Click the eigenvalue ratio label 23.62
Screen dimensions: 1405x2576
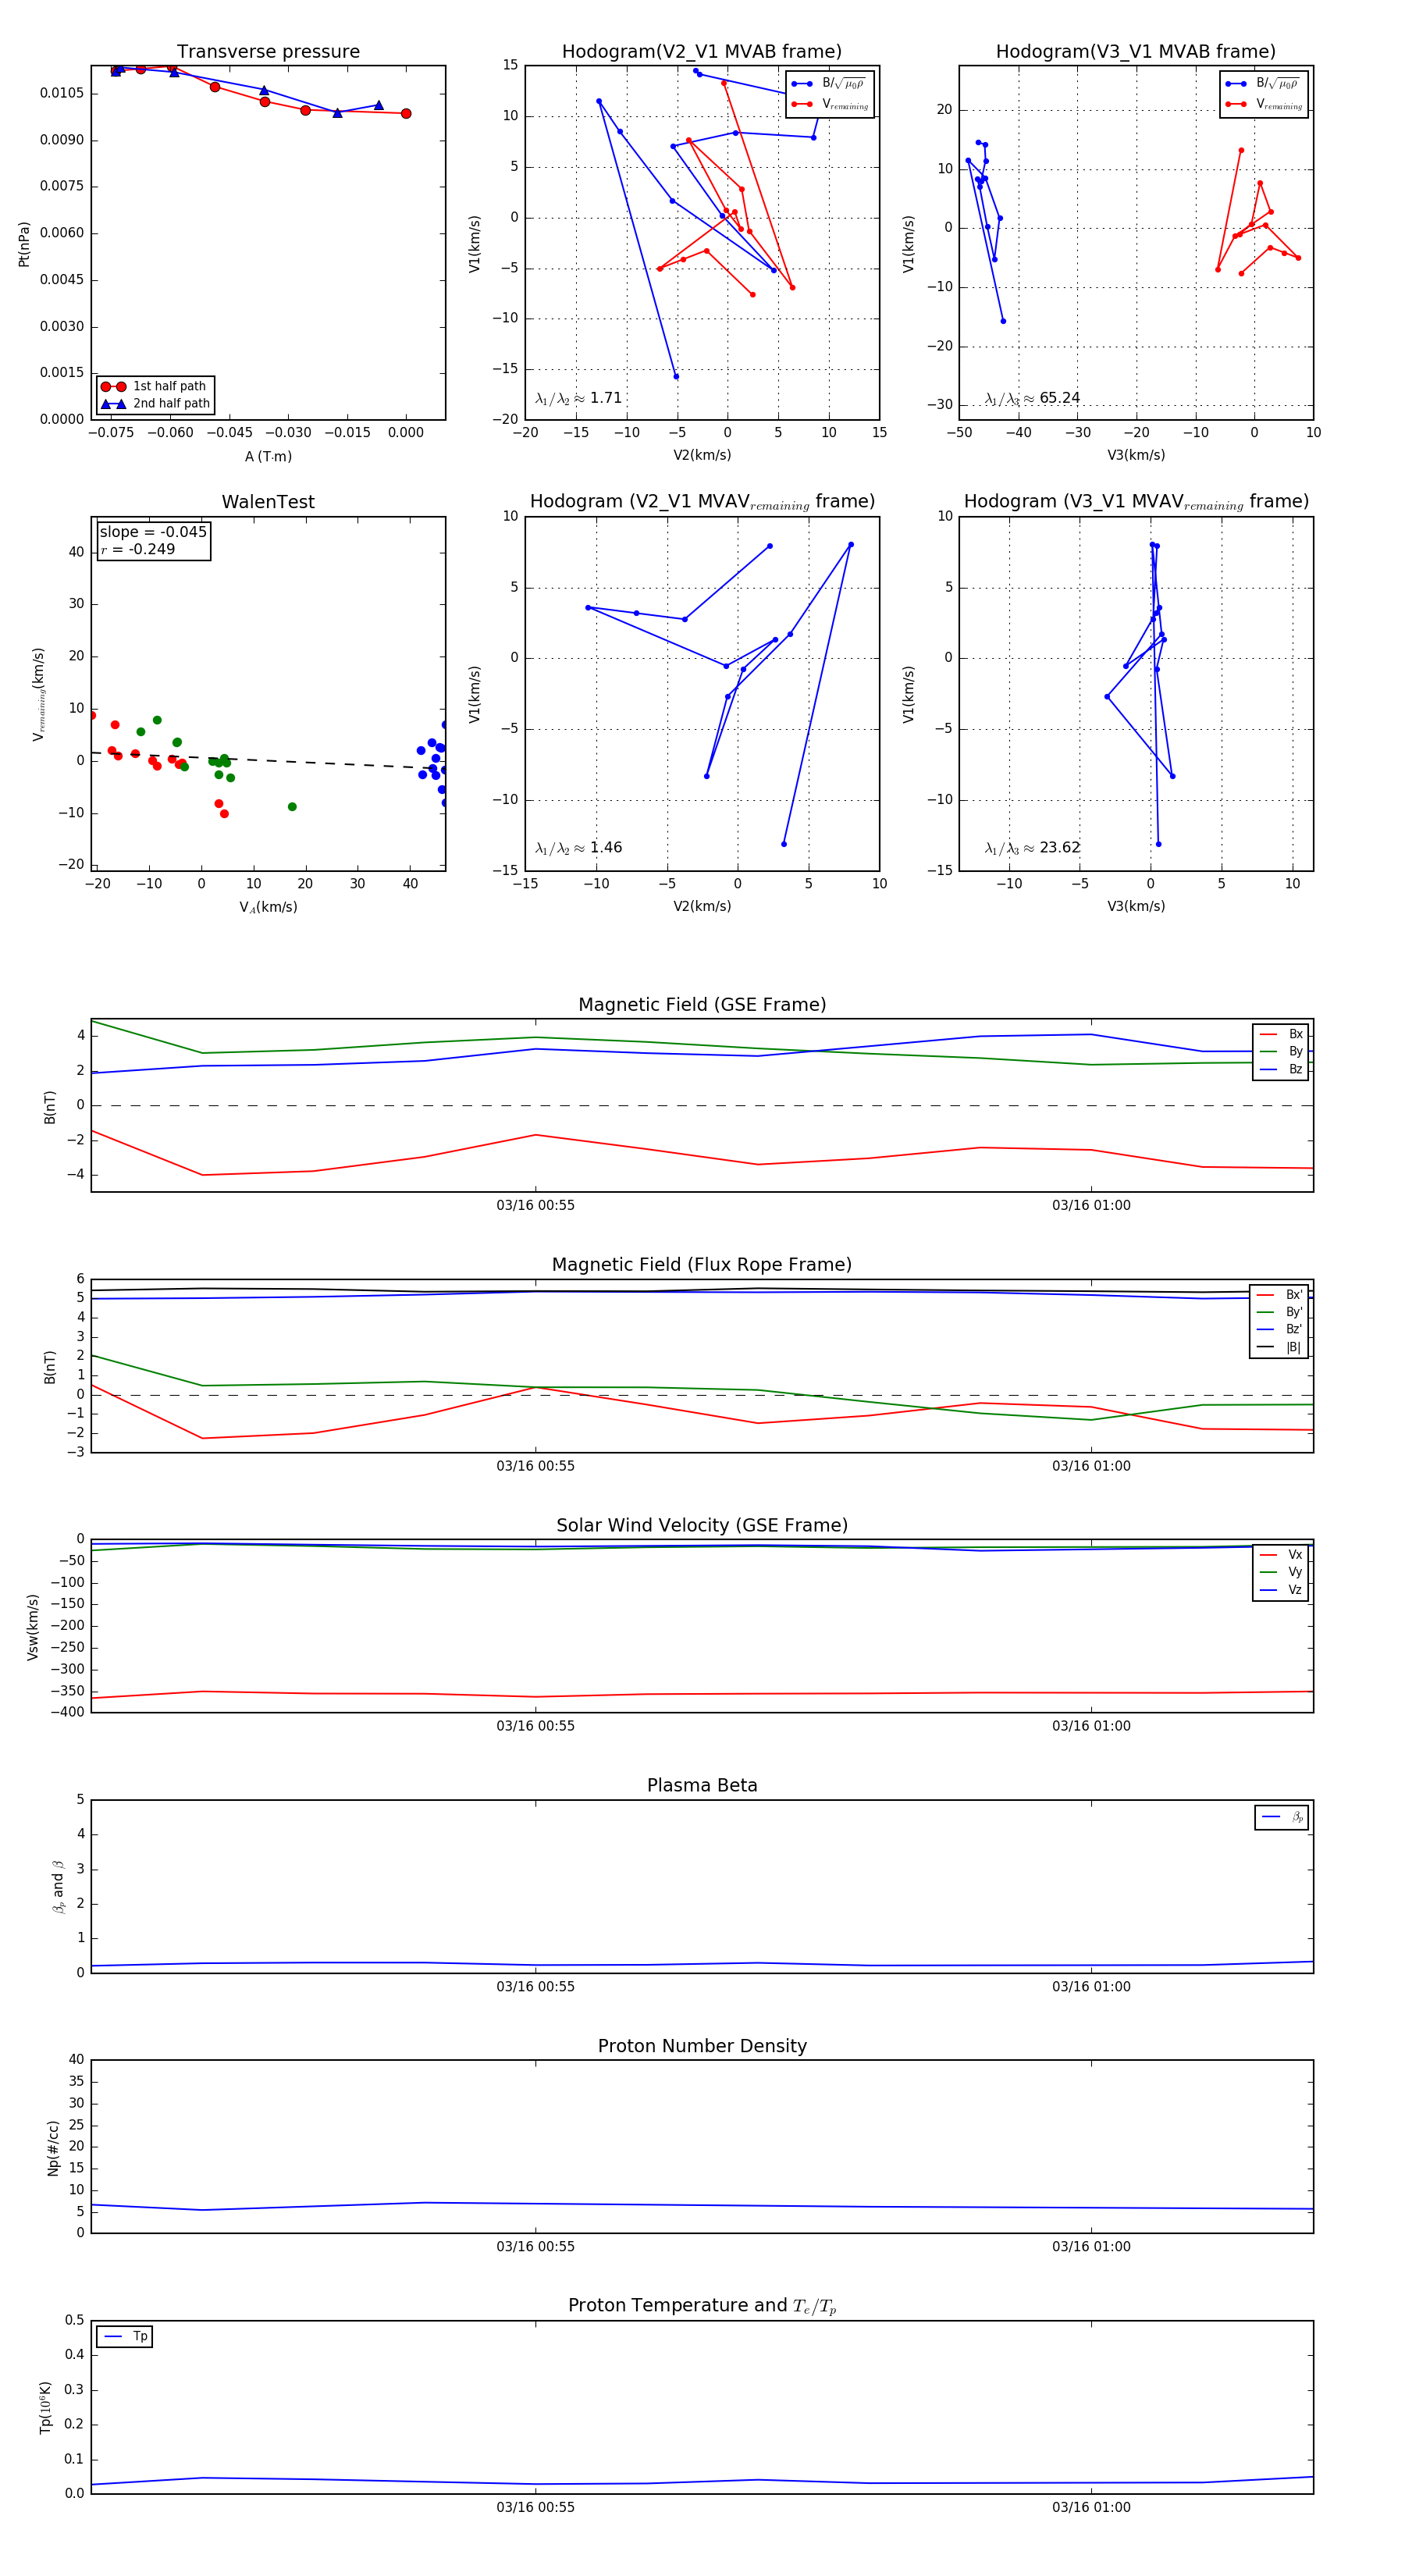click(x=1032, y=848)
